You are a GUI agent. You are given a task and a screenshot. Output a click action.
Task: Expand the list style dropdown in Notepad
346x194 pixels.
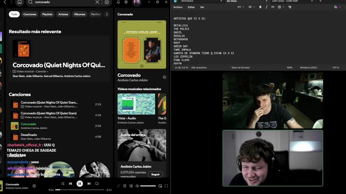[x=252, y=7]
